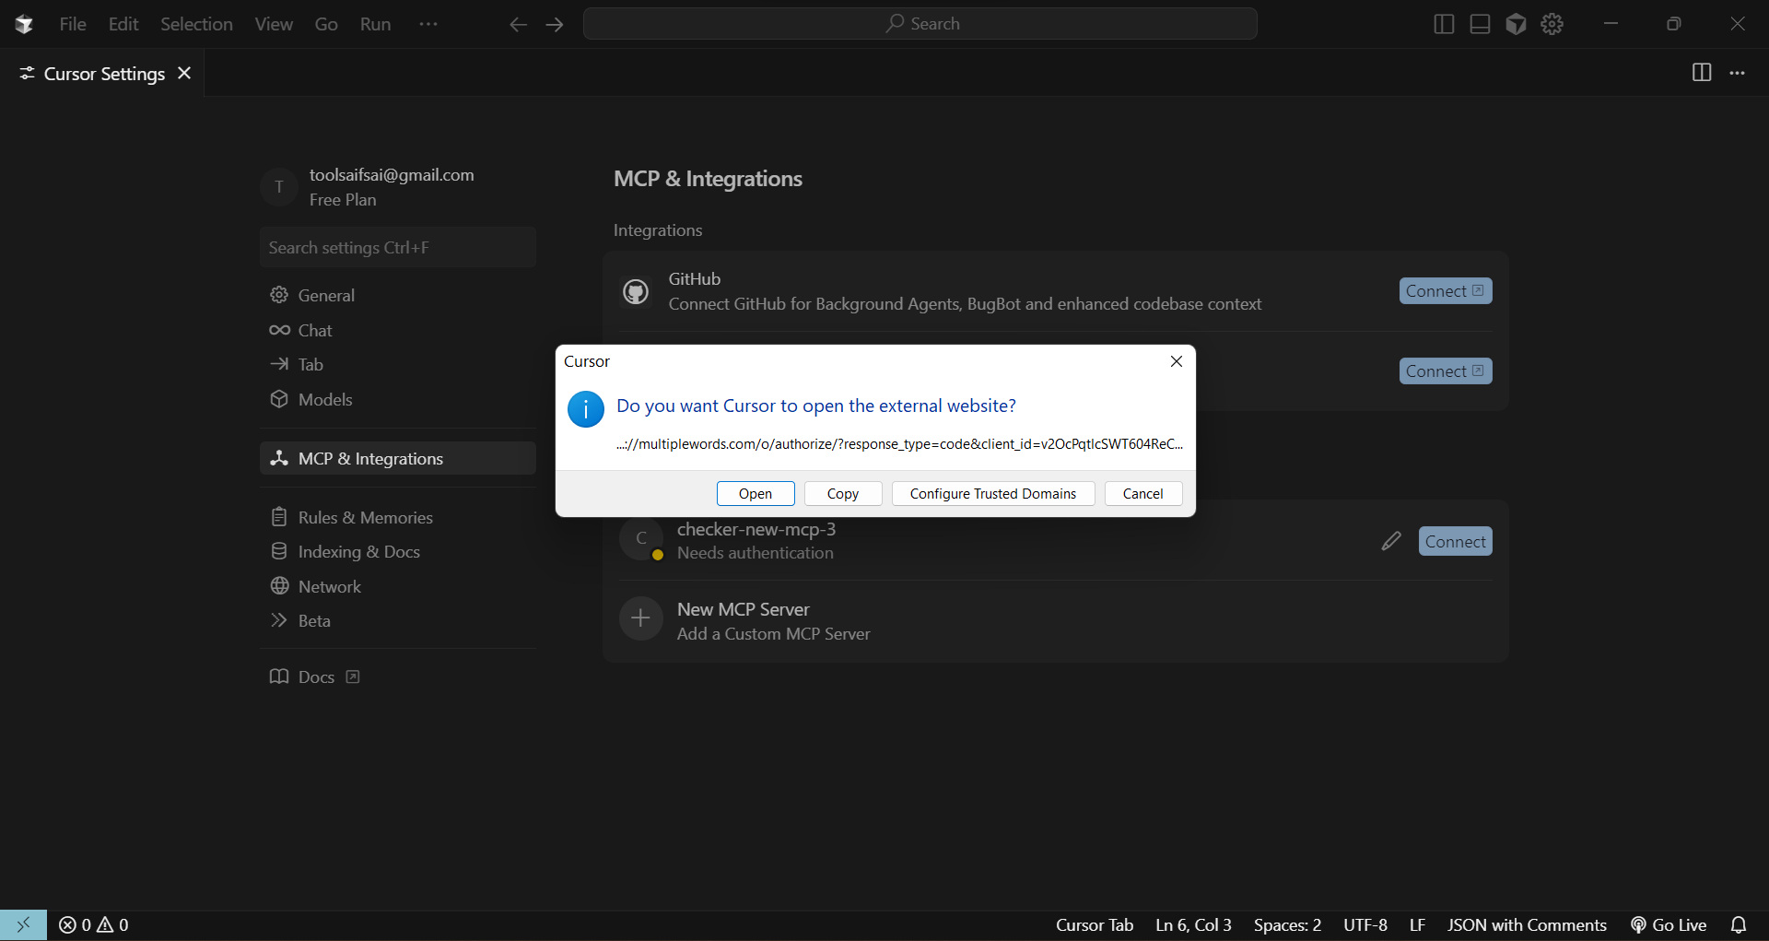Viewport: 1769px width, 941px height.
Task: Click Cursor Tab in status bar
Action: click(1095, 924)
